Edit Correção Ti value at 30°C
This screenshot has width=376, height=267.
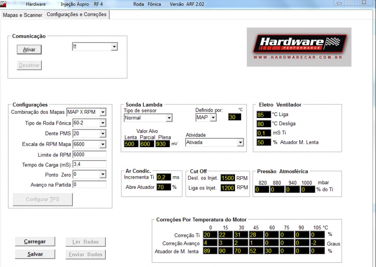(241, 235)
